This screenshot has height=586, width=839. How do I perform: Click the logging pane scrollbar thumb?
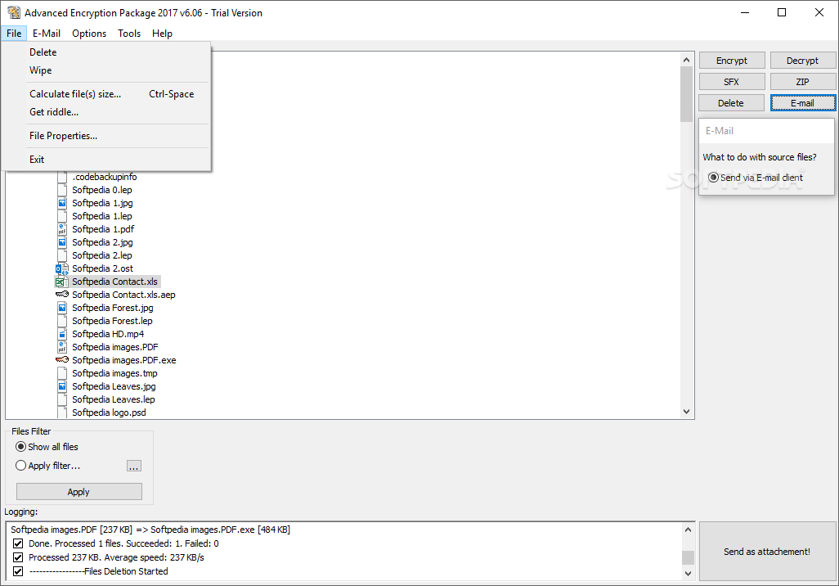[688, 557]
